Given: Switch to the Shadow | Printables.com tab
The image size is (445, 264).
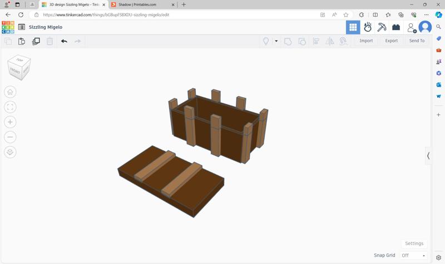Looking at the screenshot, I should click(x=142, y=4).
